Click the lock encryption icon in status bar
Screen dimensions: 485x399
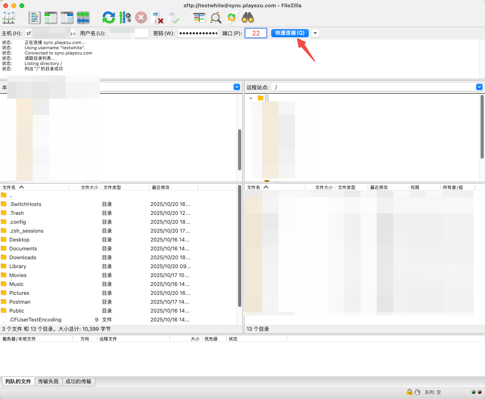pos(409,392)
